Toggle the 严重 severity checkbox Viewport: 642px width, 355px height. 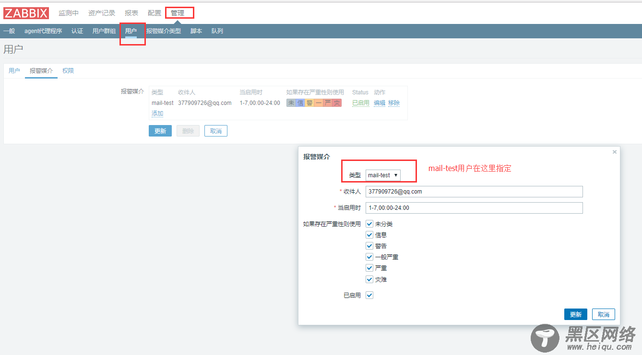pos(369,268)
